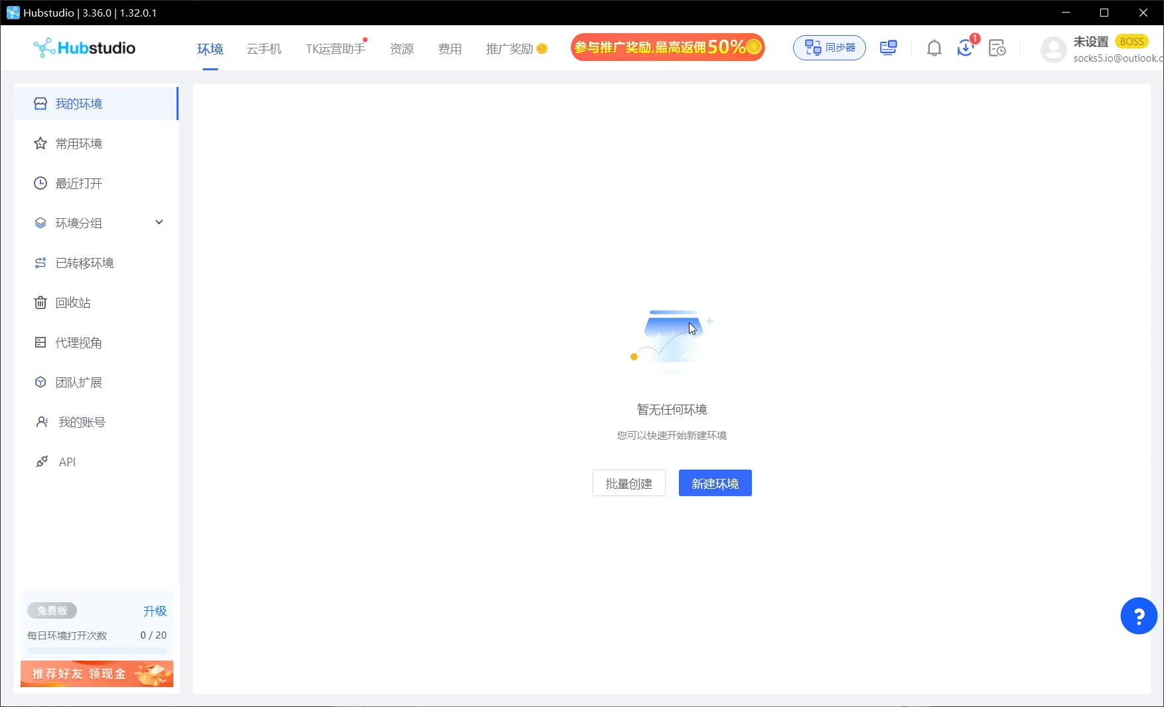Switch to the 云手机 tab
Viewport: 1164px width, 707px height.
pyautogui.click(x=264, y=49)
